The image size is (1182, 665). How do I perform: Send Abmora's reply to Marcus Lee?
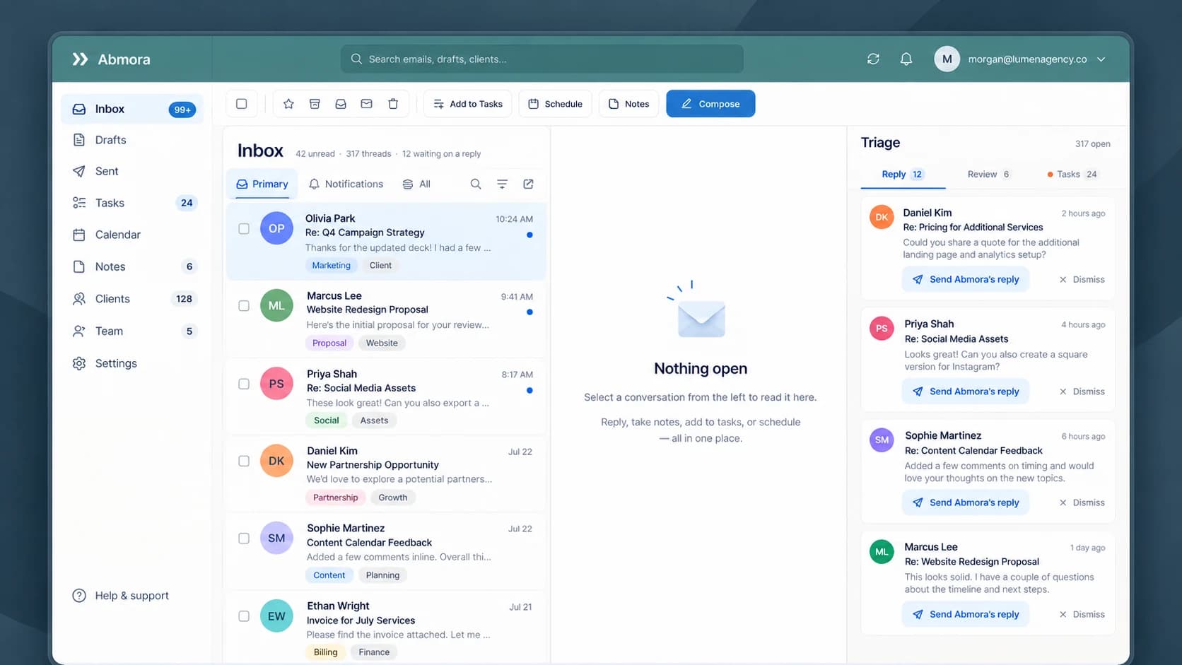tap(966, 615)
